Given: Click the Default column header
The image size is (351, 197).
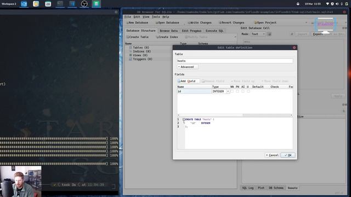Looking at the screenshot, I should (x=258, y=87).
